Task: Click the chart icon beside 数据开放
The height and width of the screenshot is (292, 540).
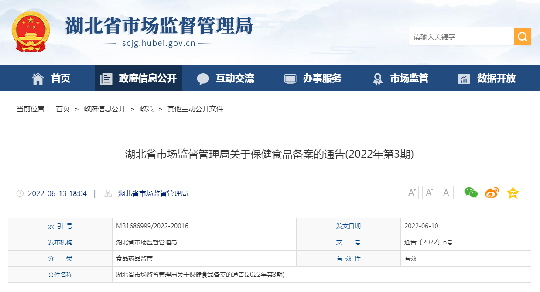Action: [x=464, y=78]
